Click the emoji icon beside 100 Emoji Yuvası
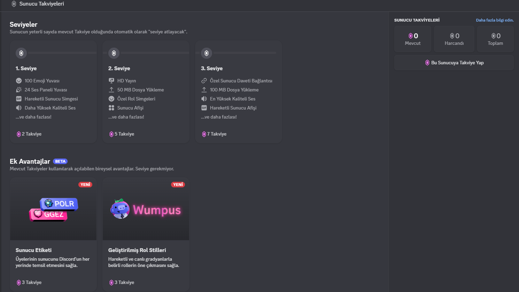The image size is (519, 292). (19, 81)
